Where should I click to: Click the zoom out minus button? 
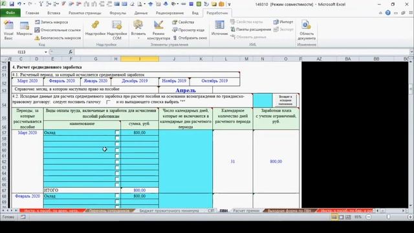369,217
